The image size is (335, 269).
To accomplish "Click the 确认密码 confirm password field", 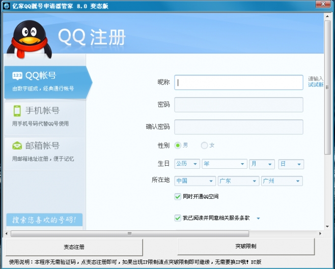I will click(239, 127).
